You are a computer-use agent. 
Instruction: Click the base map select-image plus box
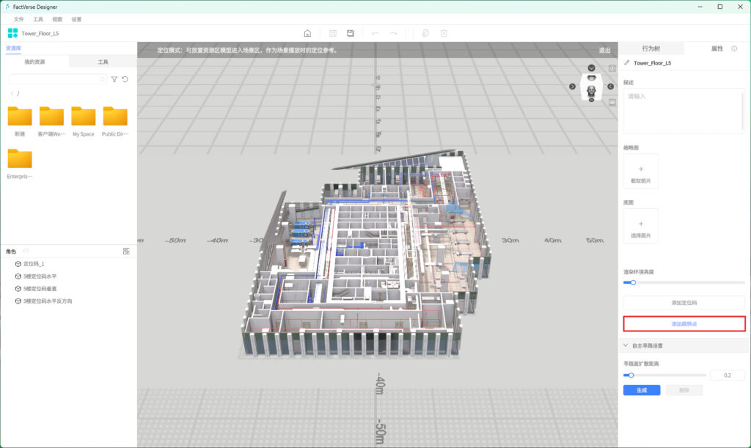(x=641, y=226)
